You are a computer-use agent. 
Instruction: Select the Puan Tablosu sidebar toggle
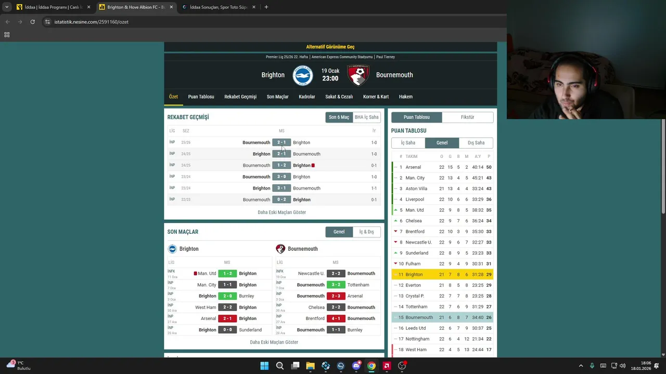coord(417,117)
